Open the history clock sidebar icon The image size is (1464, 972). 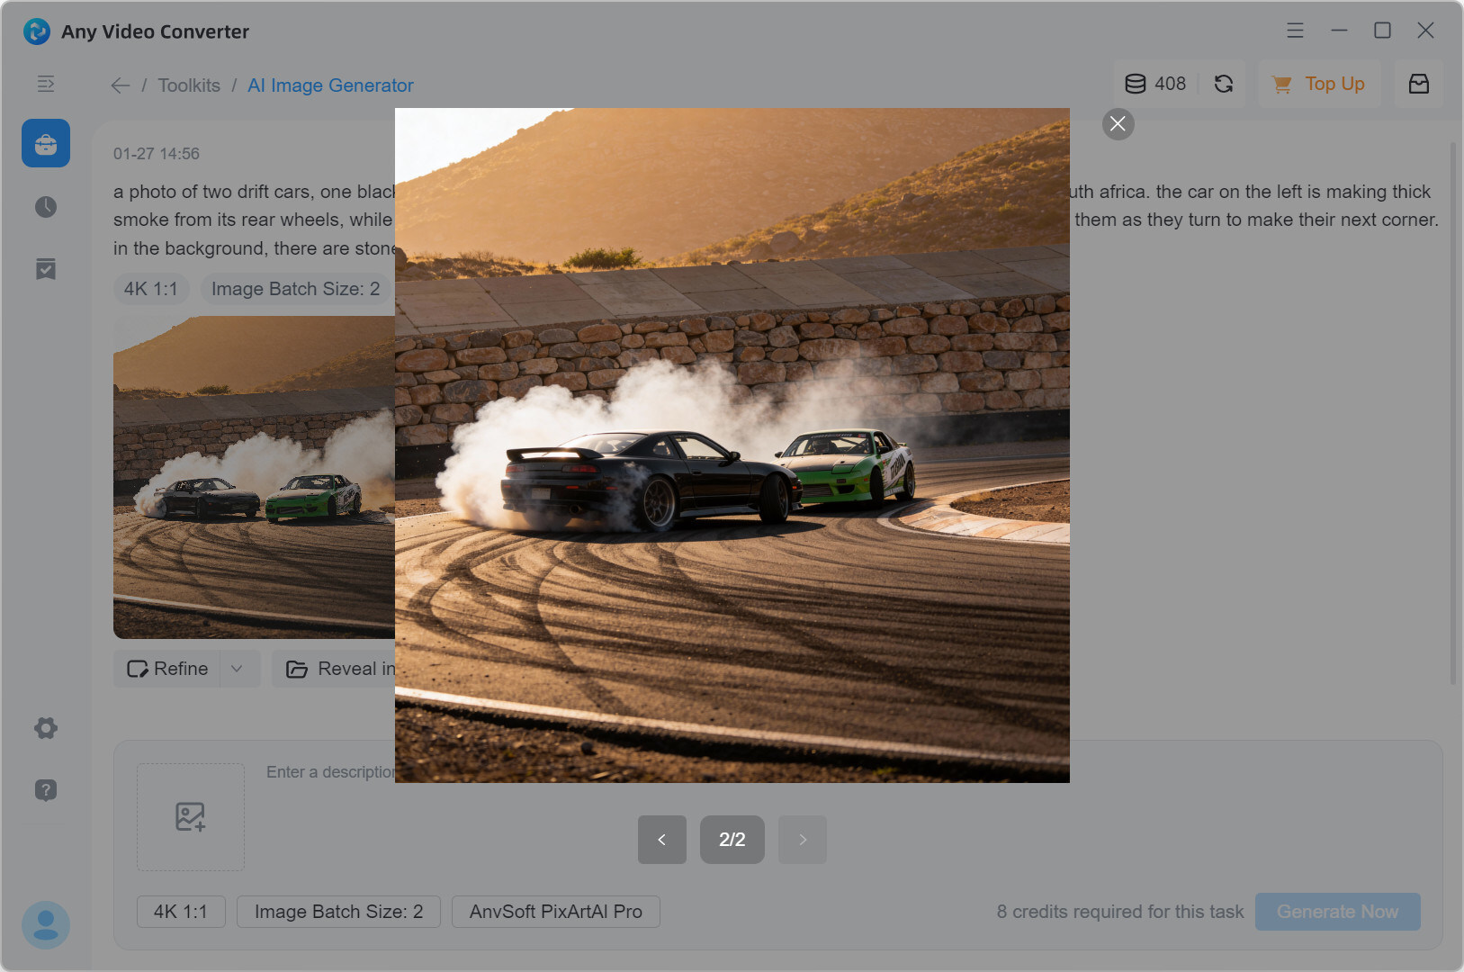tap(46, 207)
